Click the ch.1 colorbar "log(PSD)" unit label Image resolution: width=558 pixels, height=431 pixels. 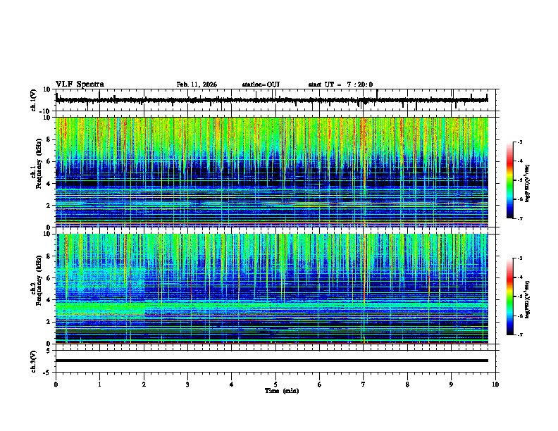click(528, 183)
